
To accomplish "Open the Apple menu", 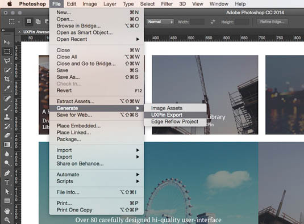I will point(10,4).
